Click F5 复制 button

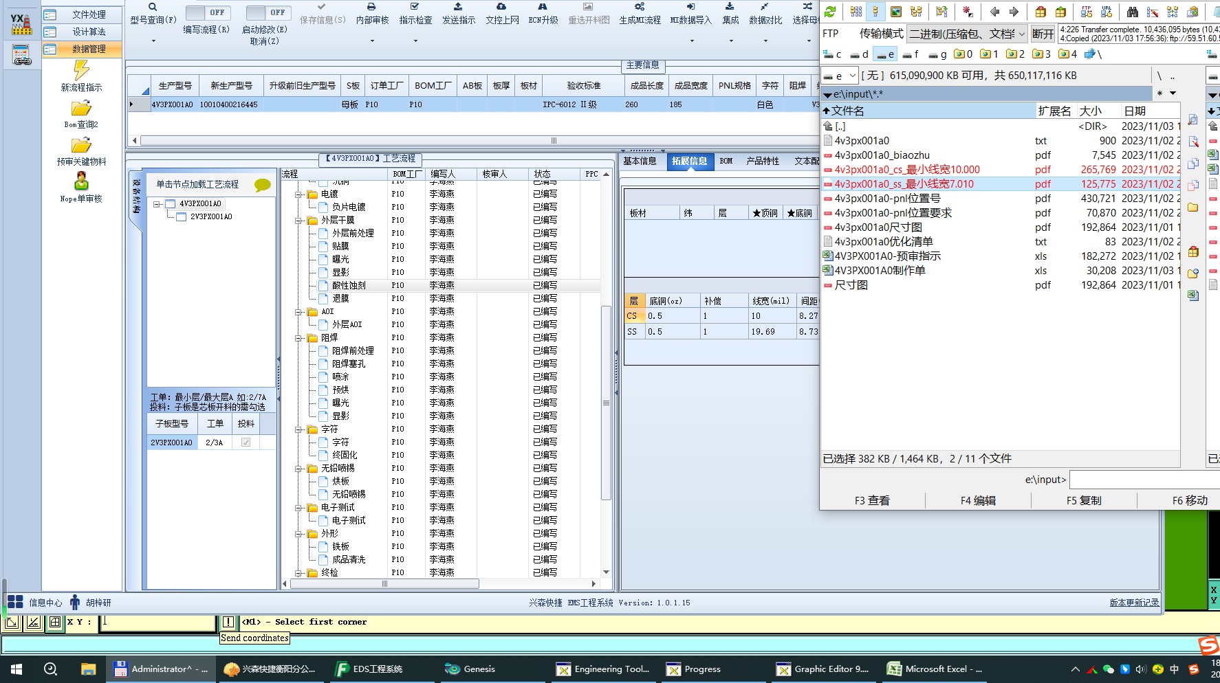tap(1084, 500)
